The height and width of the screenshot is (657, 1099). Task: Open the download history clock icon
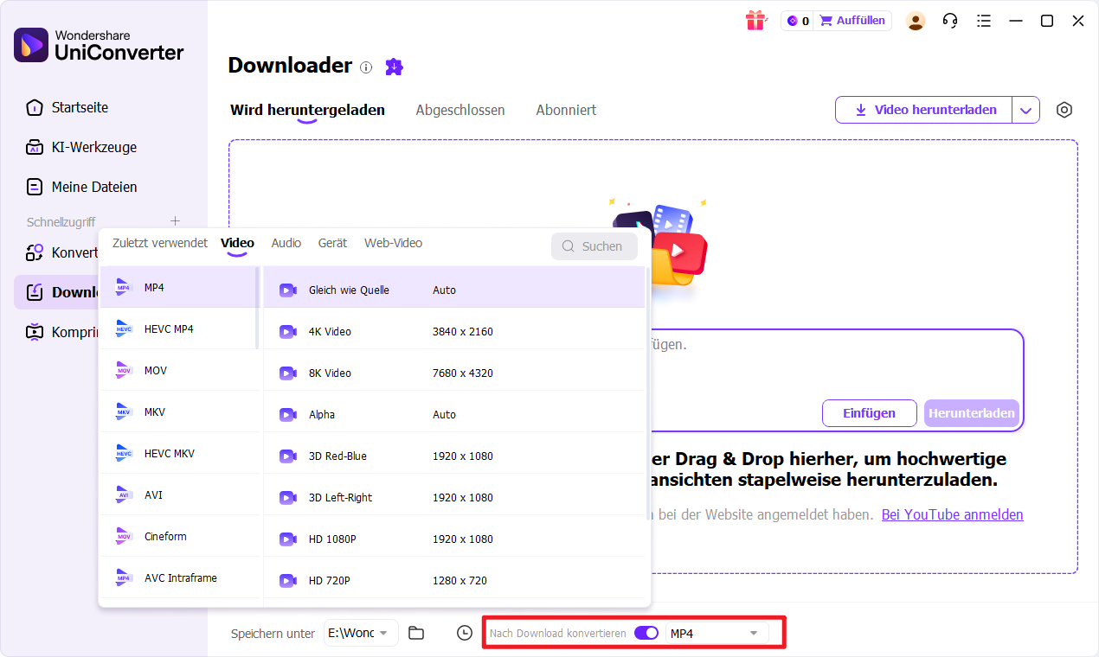coord(464,633)
